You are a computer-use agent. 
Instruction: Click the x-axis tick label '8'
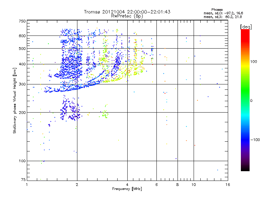178,185
